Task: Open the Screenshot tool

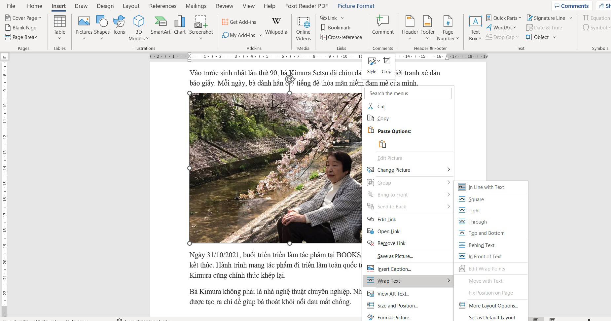Action: (x=201, y=27)
